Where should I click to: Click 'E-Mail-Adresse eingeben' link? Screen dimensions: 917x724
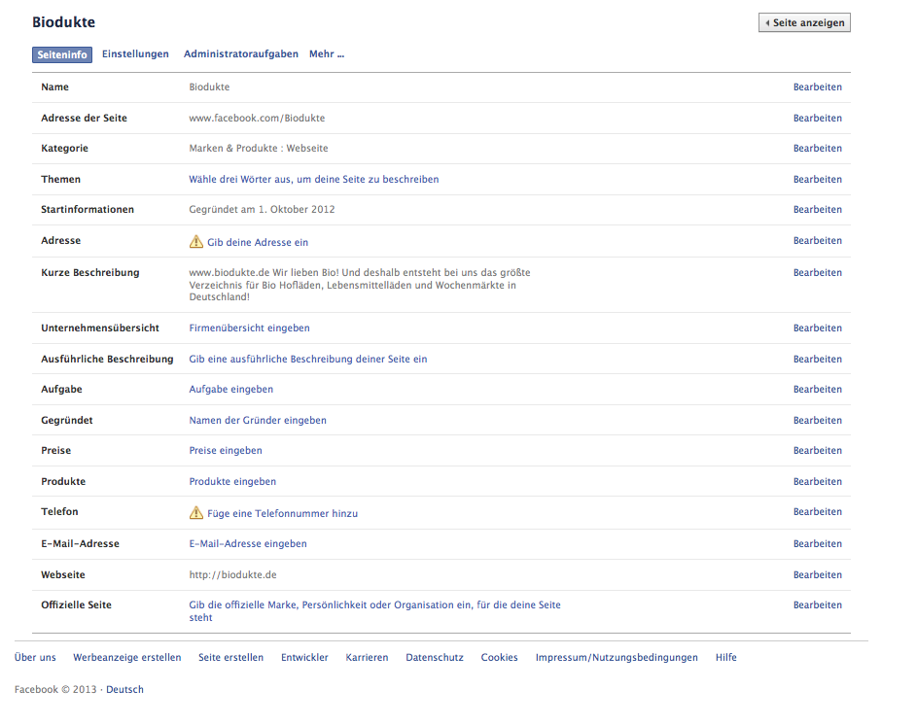[x=247, y=543]
